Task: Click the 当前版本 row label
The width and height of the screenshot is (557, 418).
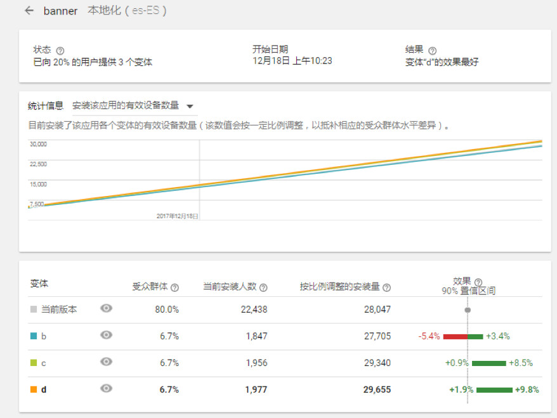Action: pos(59,310)
